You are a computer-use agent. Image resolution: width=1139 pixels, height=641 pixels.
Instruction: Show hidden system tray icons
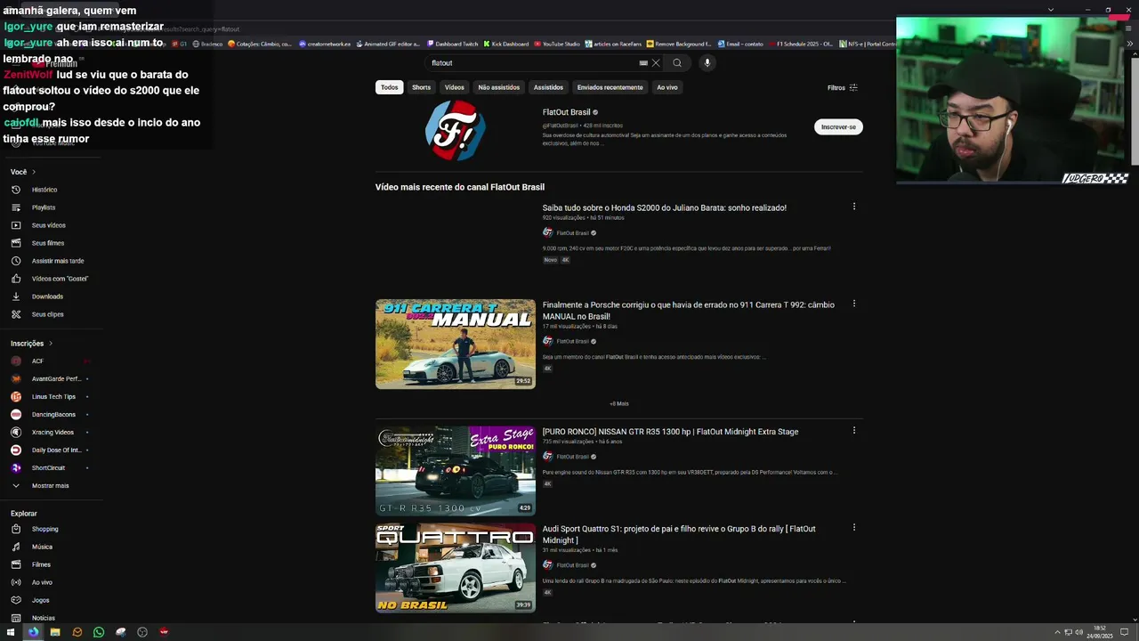coord(1057,632)
